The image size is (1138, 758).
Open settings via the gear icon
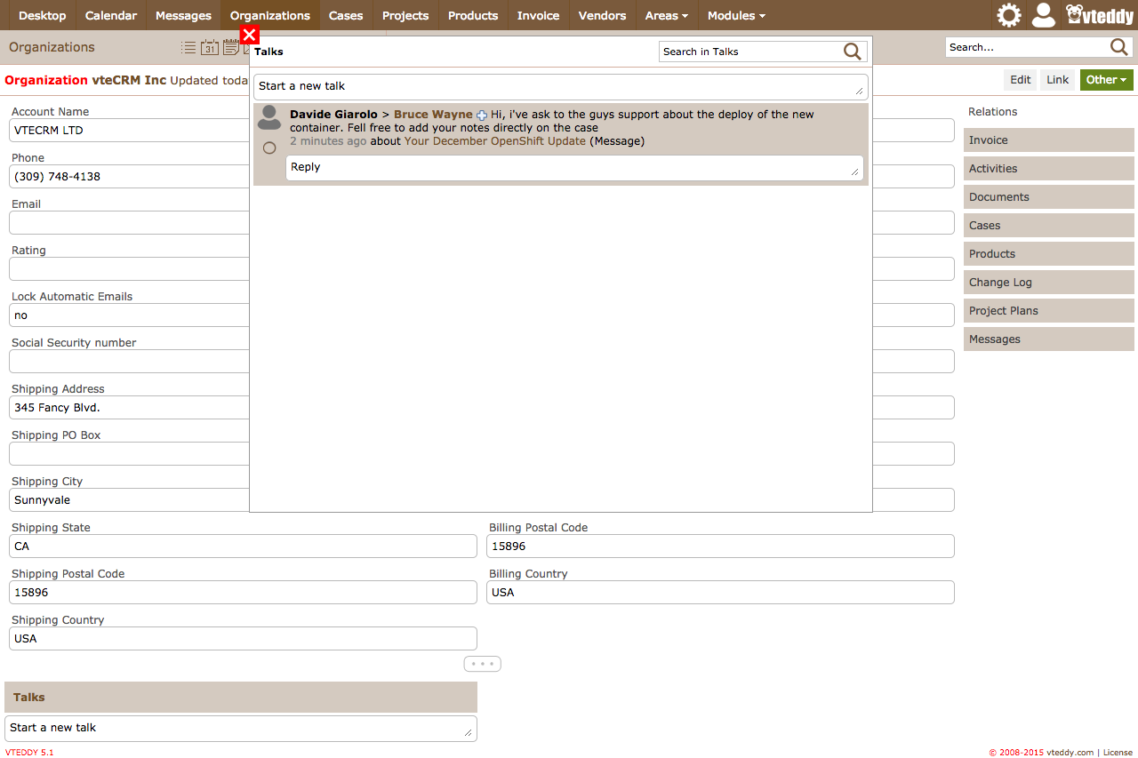tap(1007, 15)
